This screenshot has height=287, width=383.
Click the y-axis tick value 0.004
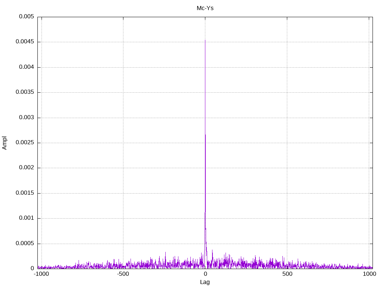point(27,67)
